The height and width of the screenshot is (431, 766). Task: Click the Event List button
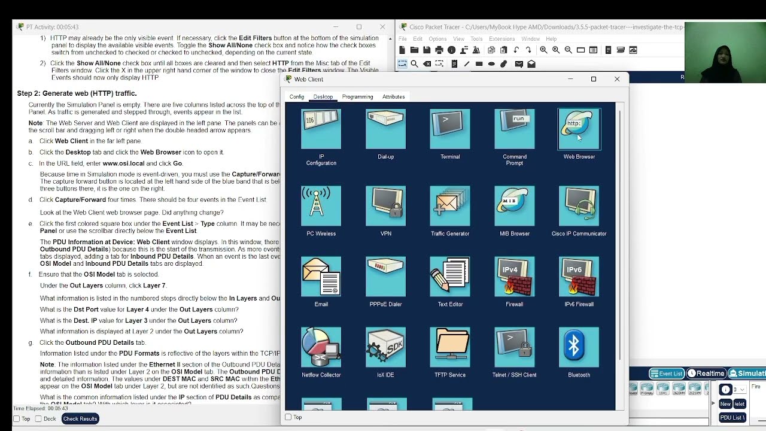(667, 374)
